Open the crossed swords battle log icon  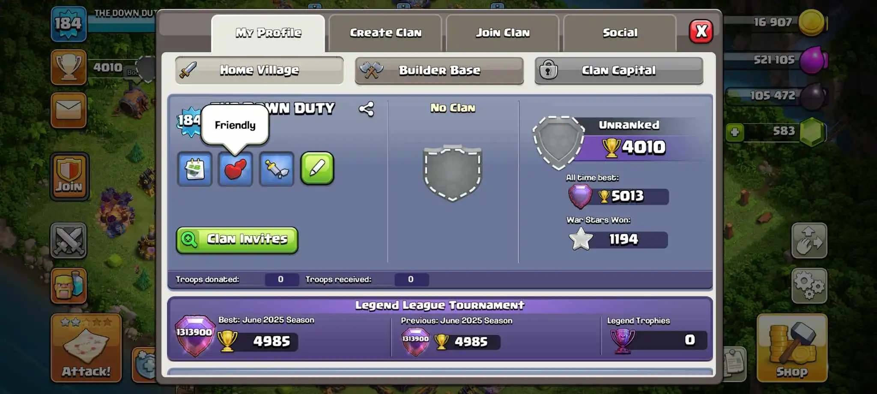tap(69, 240)
